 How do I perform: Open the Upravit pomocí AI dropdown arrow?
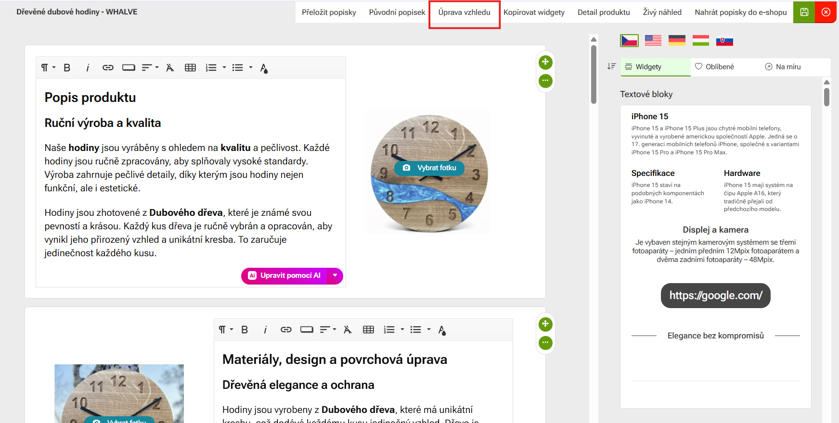(335, 276)
